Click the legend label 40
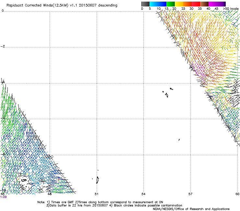This screenshot has height=211, width=240. (x=208, y=9)
